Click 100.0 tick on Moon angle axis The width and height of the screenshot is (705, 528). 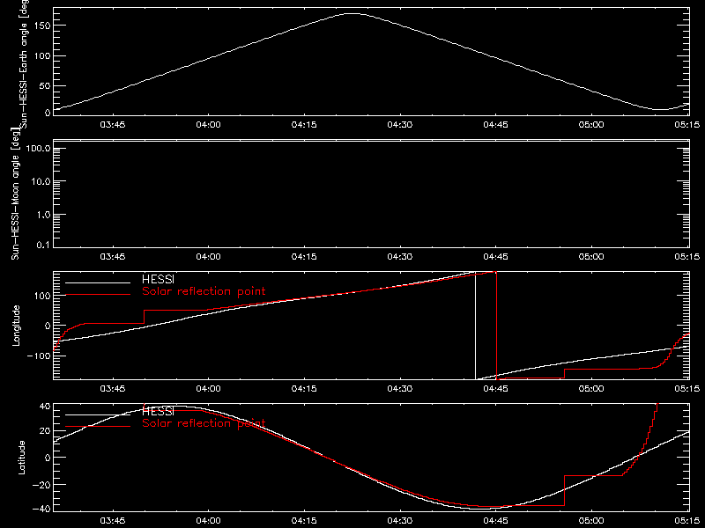click(39, 149)
